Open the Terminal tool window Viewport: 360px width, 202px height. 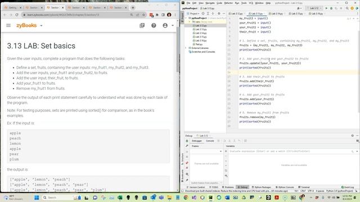pos(304,187)
